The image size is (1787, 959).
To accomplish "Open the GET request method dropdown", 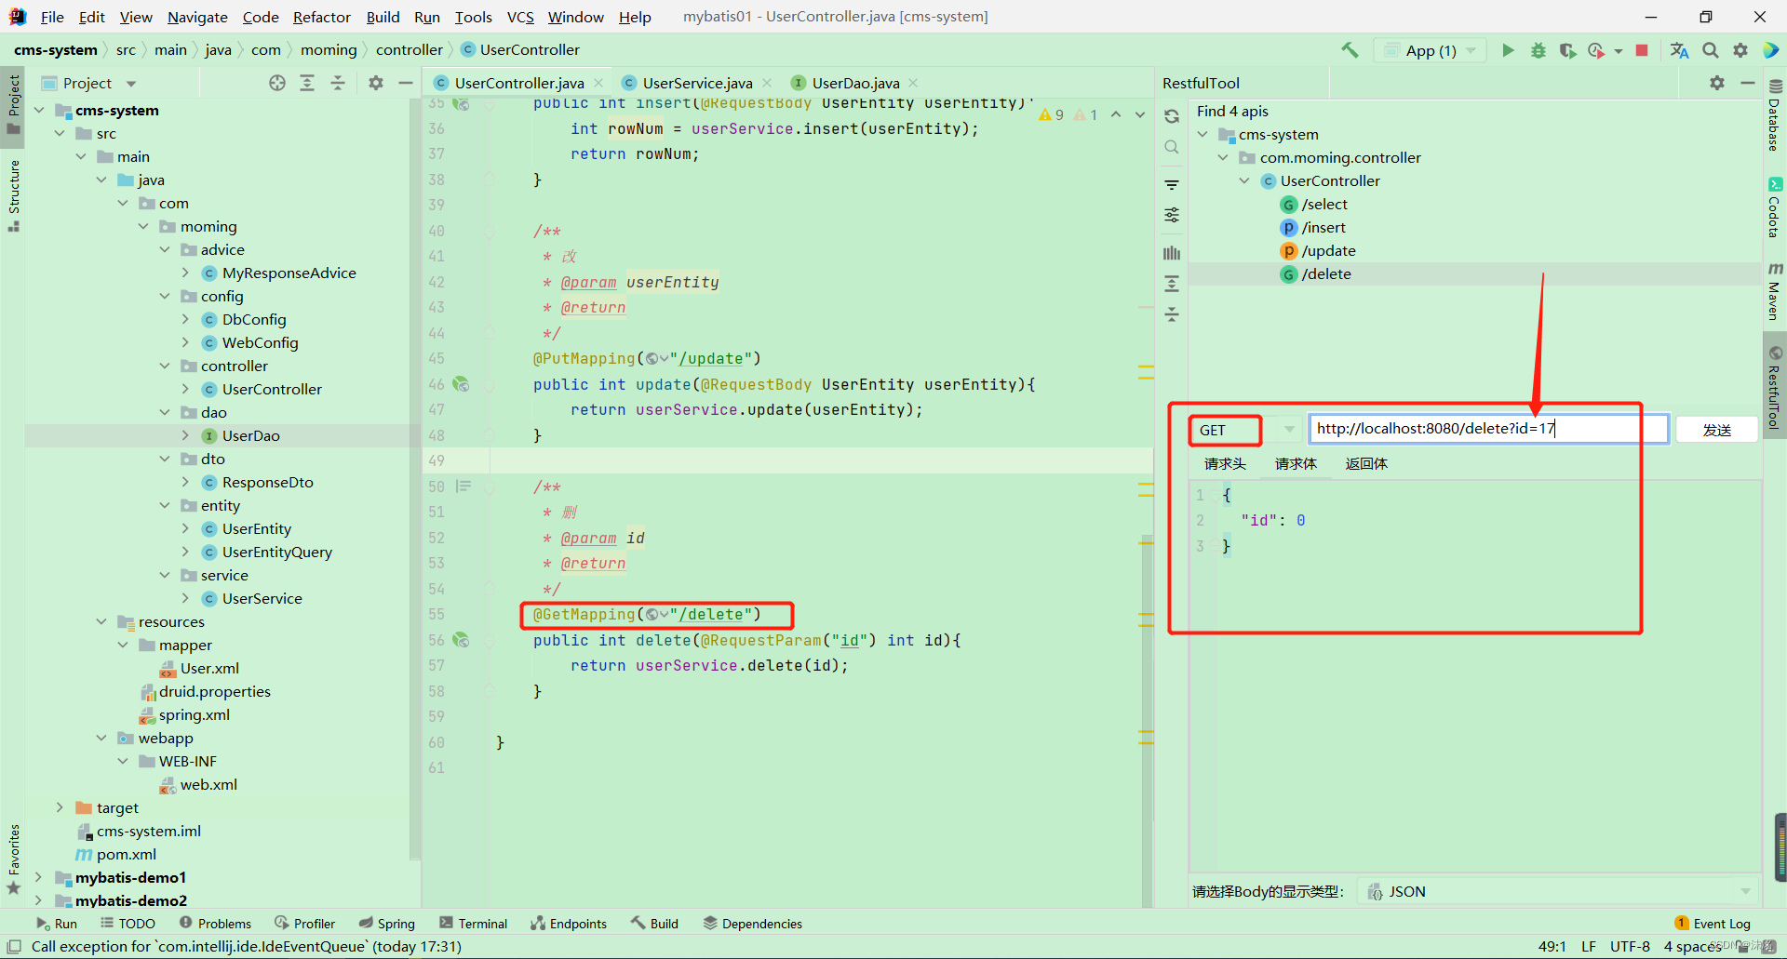I will [x=1288, y=429].
